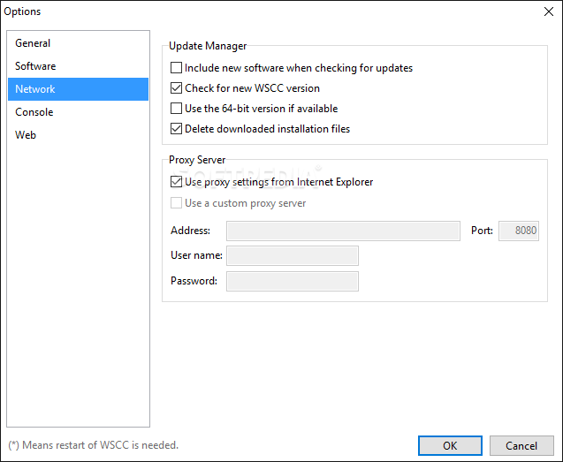Disable Delete downloaded installation files

(x=177, y=129)
